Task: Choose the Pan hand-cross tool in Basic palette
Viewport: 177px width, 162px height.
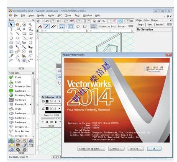Action: point(24,25)
